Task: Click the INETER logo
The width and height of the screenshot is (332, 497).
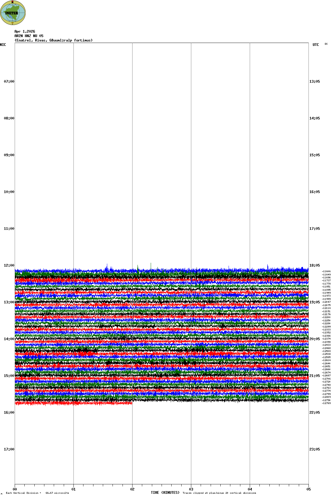Action: click(13, 13)
